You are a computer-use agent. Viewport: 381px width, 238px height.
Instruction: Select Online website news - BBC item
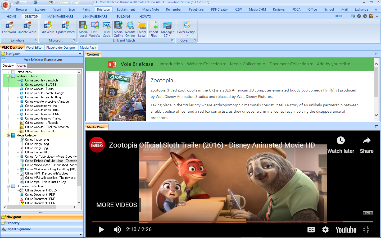(42, 110)
